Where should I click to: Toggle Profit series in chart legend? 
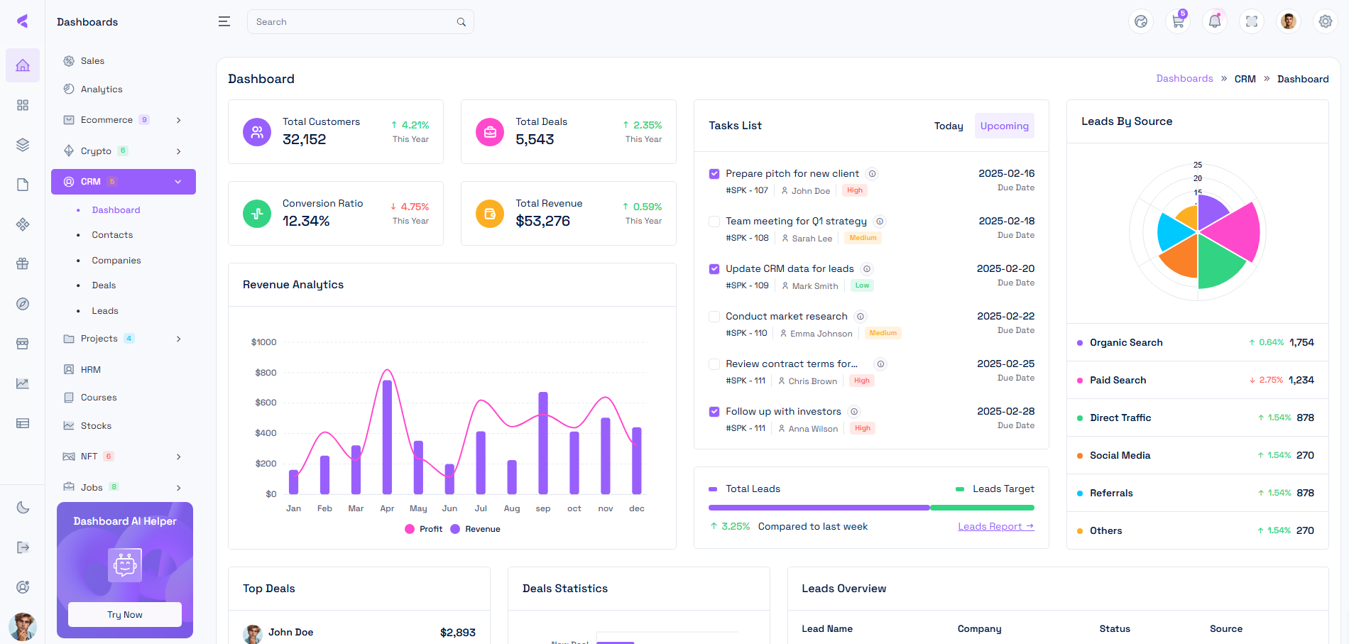click(424, 529)
